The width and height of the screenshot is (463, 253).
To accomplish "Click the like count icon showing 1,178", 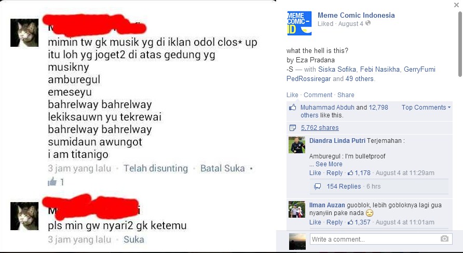I will click(350, 173).
